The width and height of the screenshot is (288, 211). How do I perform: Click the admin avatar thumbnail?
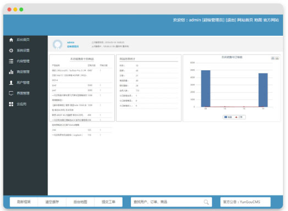[x=58, y=45]
